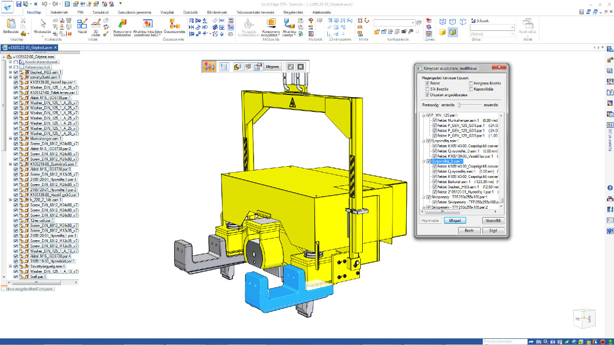This screenshot has height=345, width=614.
Task: Collapse P_WV_12S.par:1 node in dialog tree
Action: tap(424, 115)
